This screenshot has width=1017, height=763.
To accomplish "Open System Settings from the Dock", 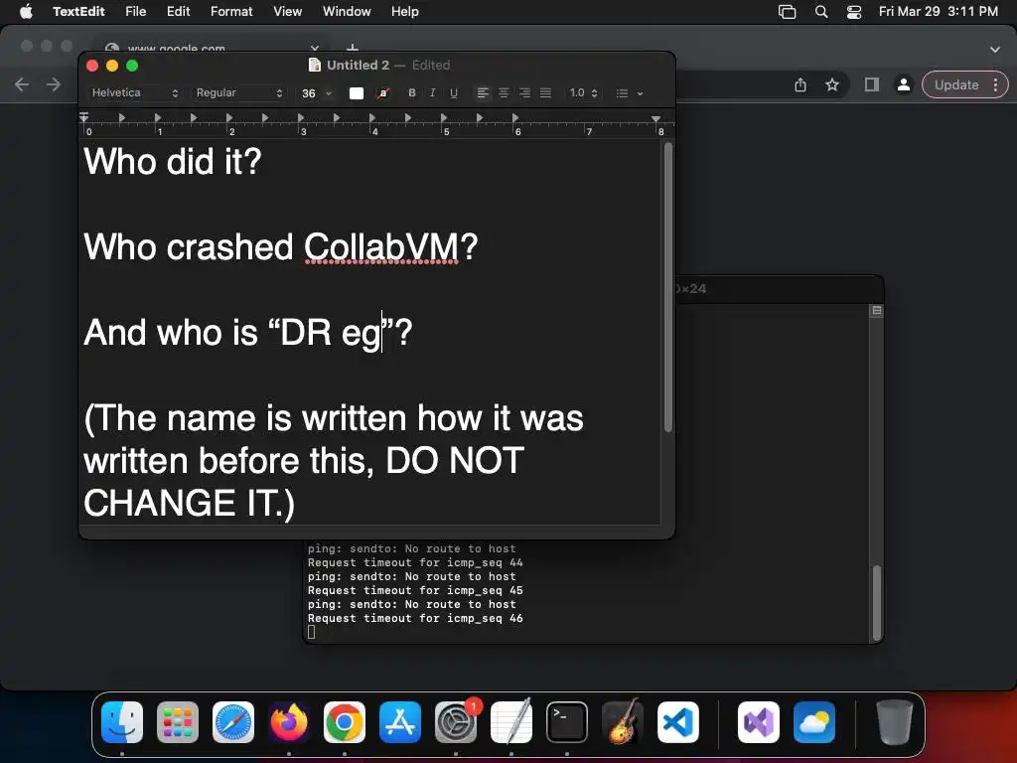I will (456, 722).
